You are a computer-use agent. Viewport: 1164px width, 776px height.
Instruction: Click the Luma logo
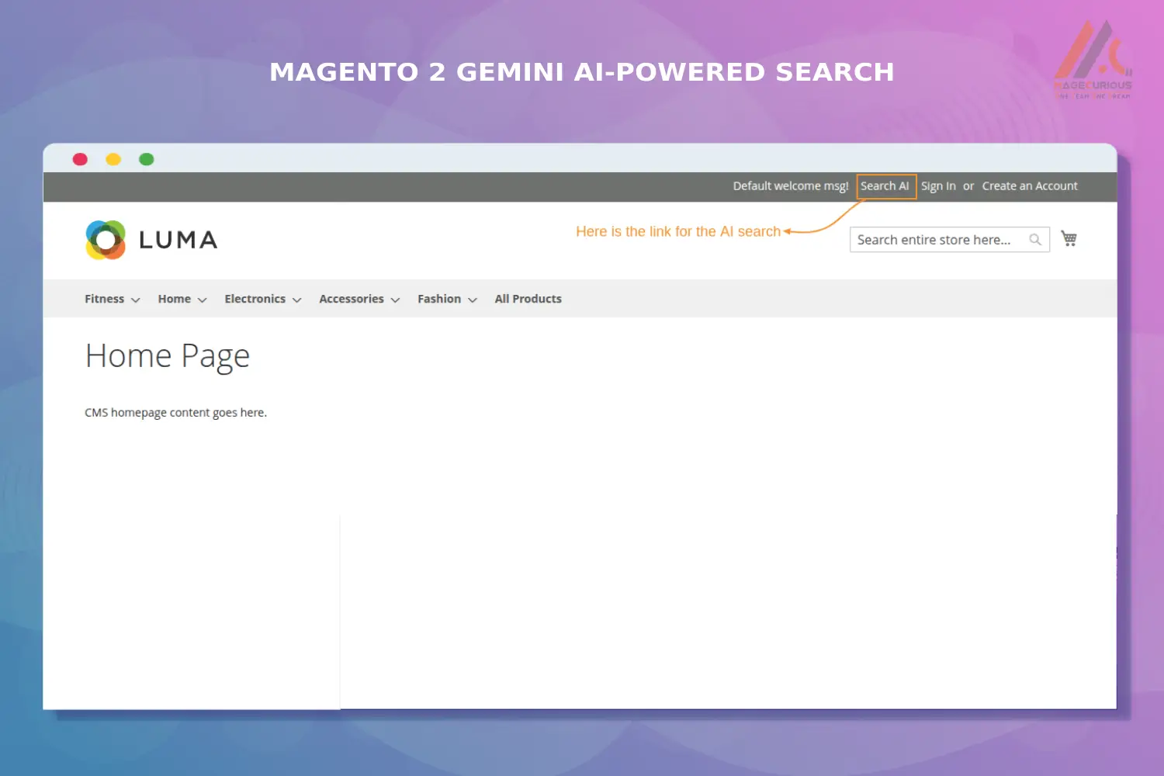tap(150, 239)
